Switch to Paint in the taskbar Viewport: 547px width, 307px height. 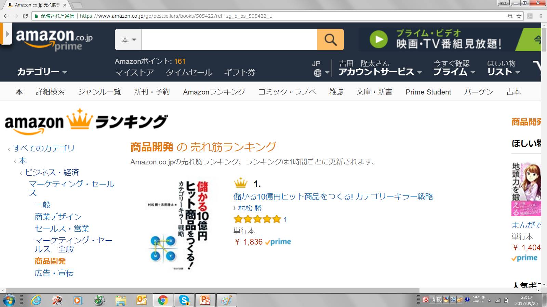point(226,301)
